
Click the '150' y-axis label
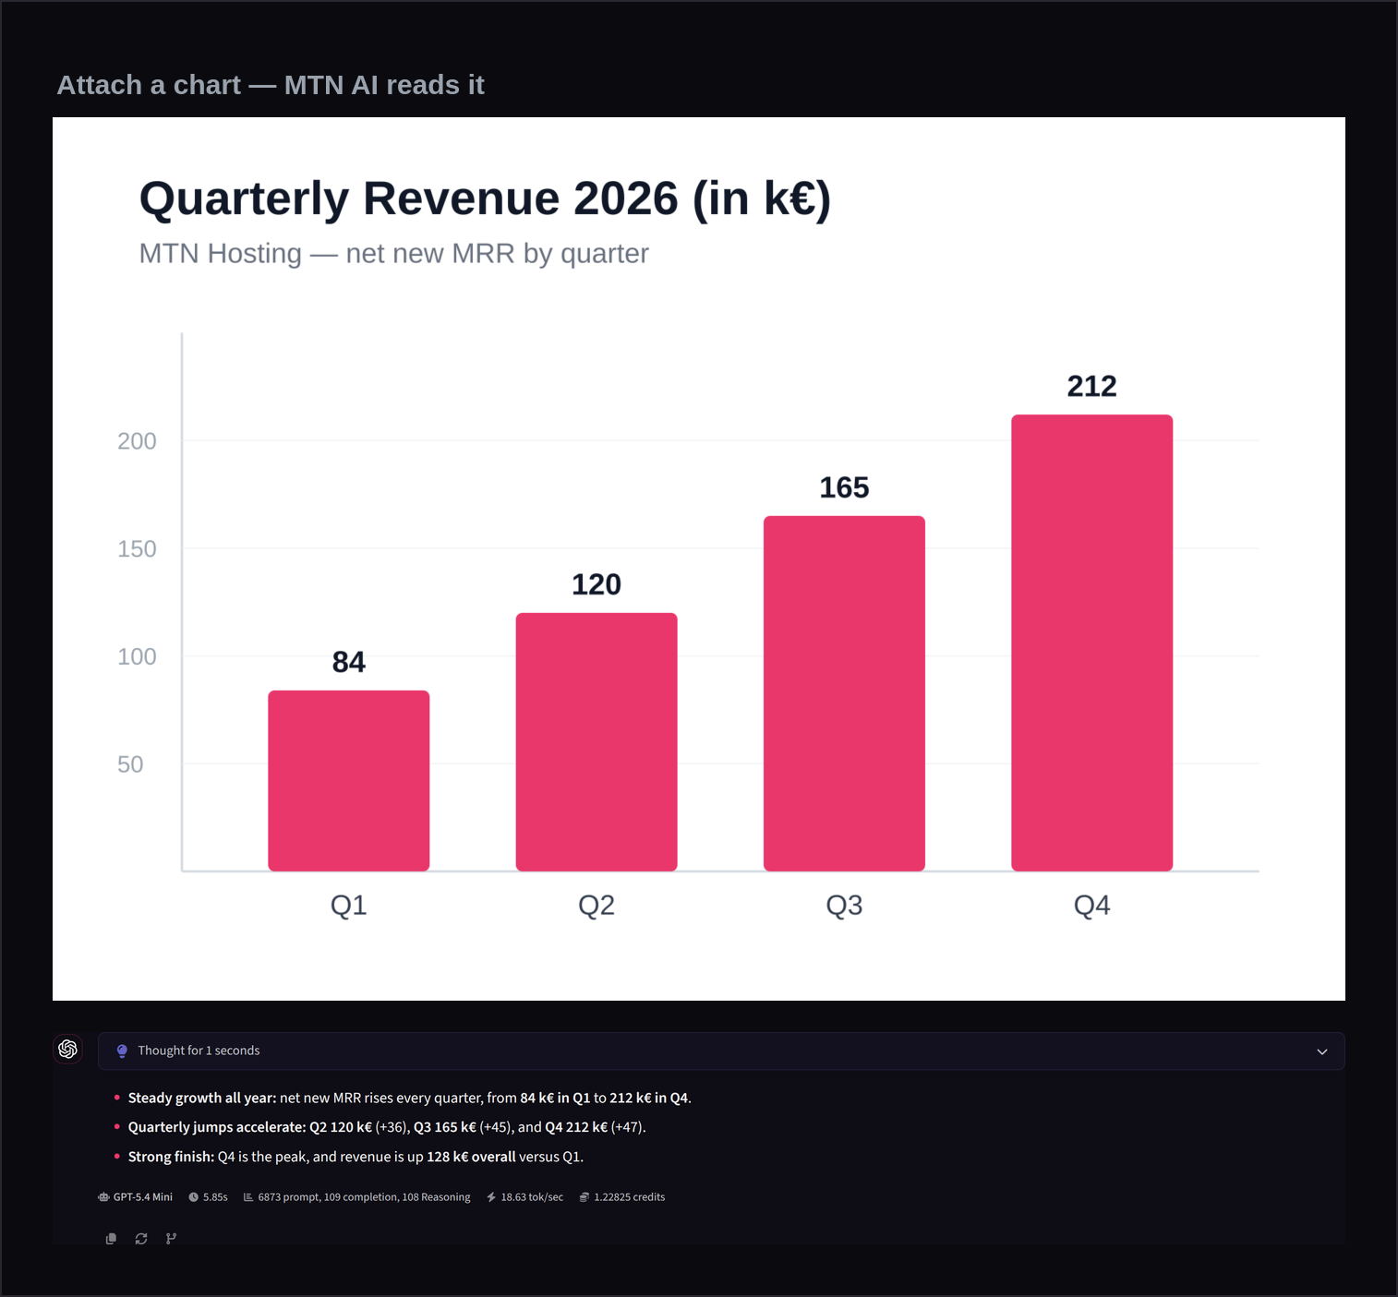[137, 549]
